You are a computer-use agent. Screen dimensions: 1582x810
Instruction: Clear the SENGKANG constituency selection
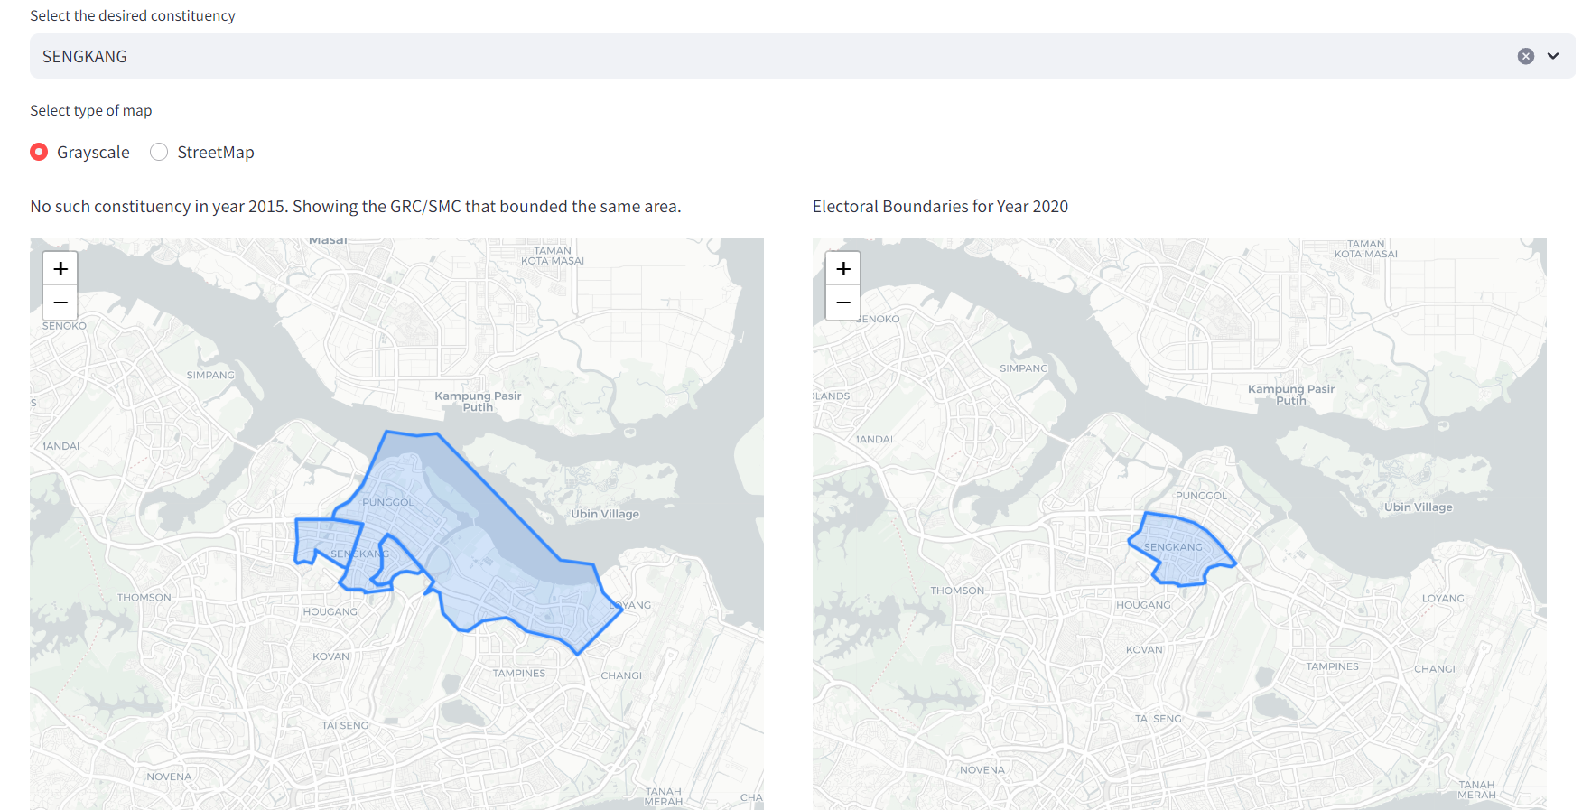tap(1525, 56)
